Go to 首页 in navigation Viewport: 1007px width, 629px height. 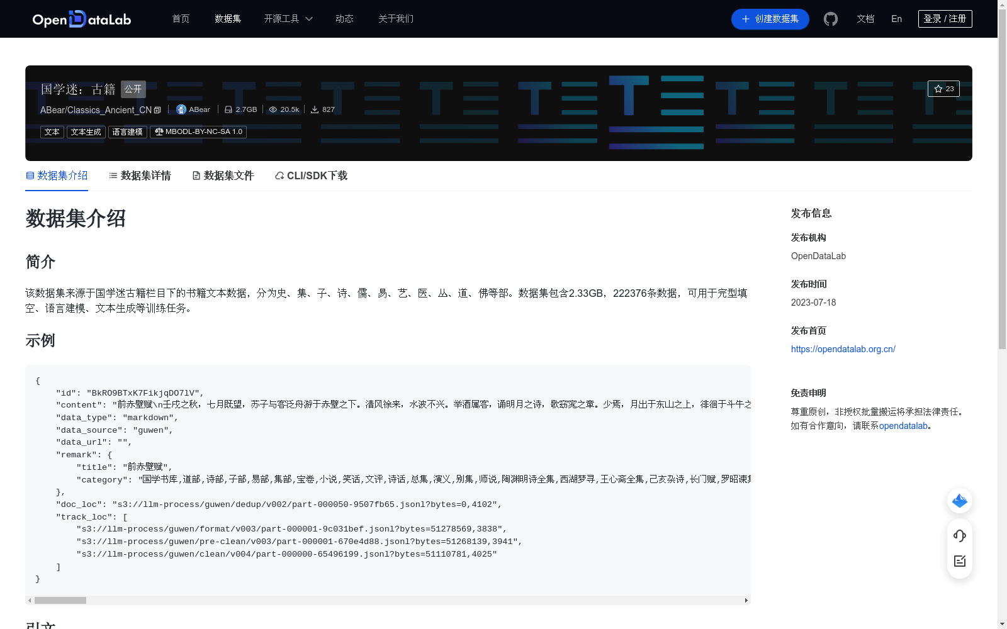click(x=181, y=19)
